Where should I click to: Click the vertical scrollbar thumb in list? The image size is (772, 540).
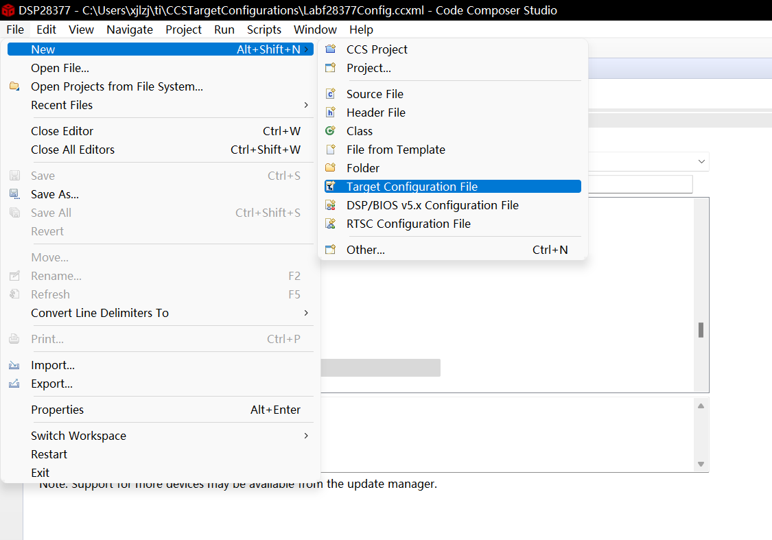(x=701, y=330)
